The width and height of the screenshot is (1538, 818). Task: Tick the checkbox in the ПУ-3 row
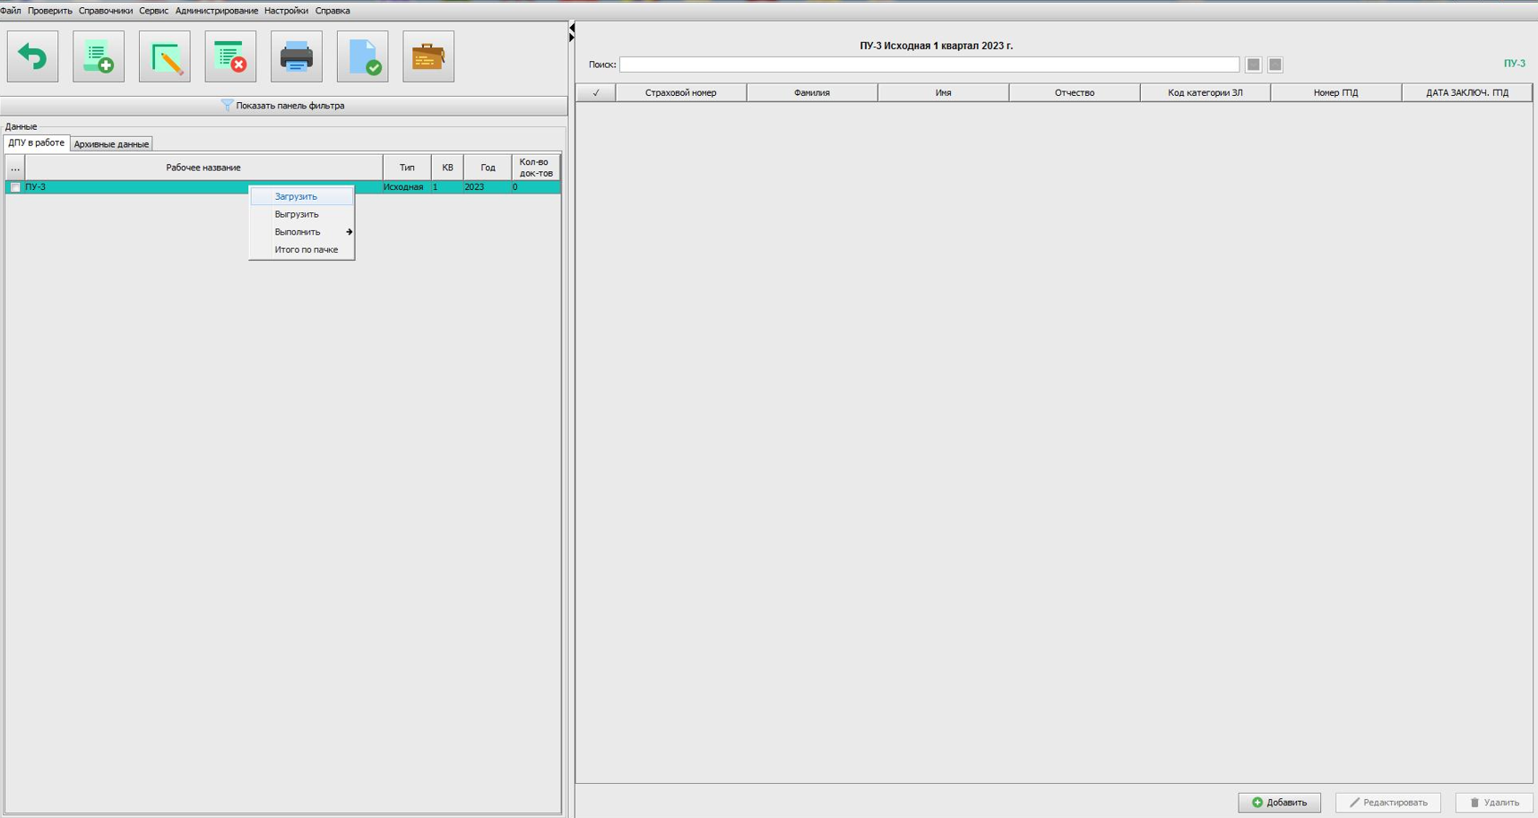[x=15, y=187]
